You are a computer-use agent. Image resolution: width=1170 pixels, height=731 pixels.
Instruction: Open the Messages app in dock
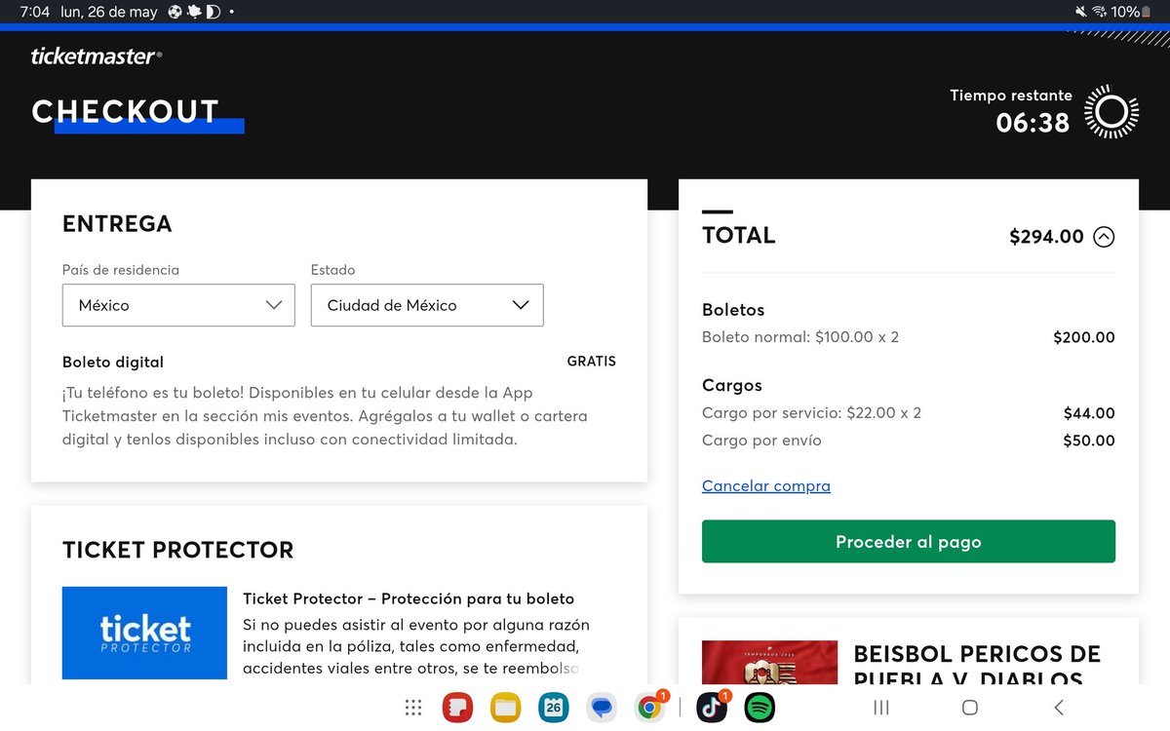(602, 708)
